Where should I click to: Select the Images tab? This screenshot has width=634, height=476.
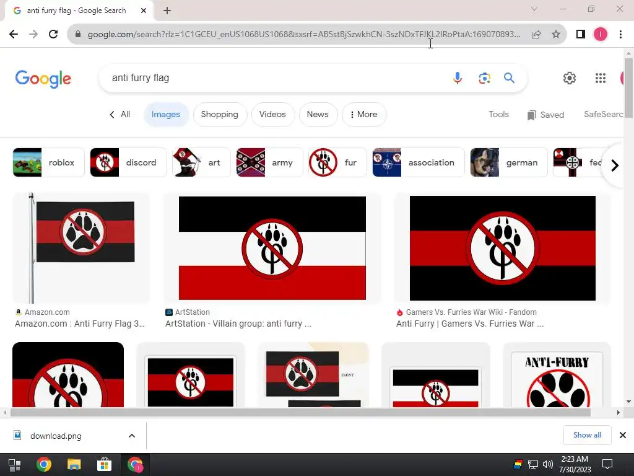[166, 115]
